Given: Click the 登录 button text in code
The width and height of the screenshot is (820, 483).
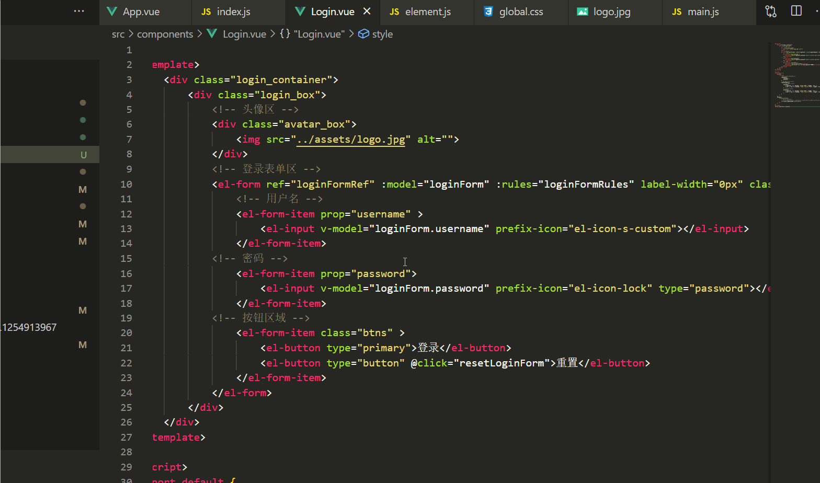Looking at the screenshot, I should tap(428, 348).
